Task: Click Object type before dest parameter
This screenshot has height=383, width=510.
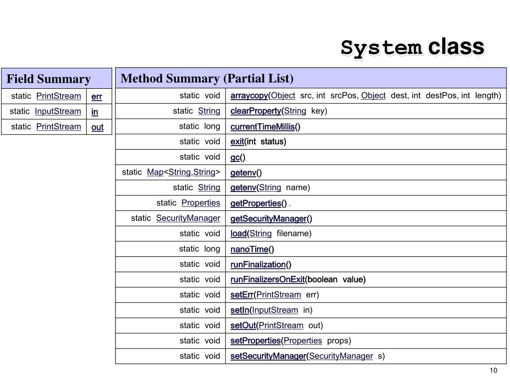Action: (x=374, y=96)
